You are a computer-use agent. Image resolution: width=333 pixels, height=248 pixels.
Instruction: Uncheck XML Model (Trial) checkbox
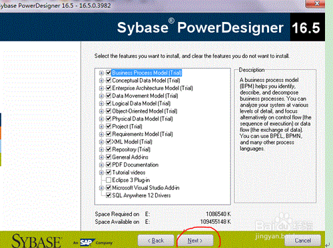tap(109, 141)
